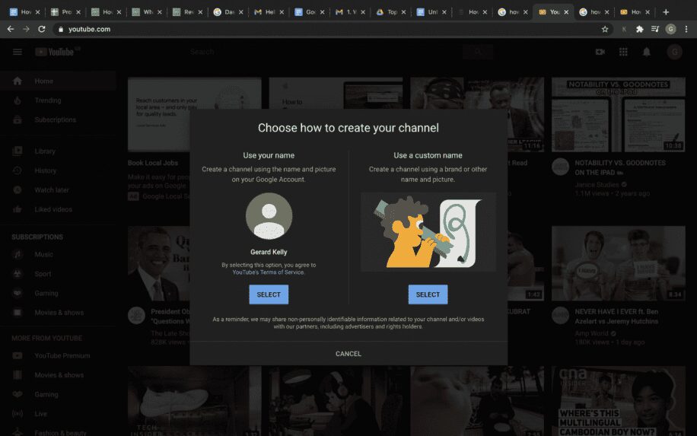Focus the YouTube search field
The height and width of the screenshot is (436, 697).
tap(324, 52)
